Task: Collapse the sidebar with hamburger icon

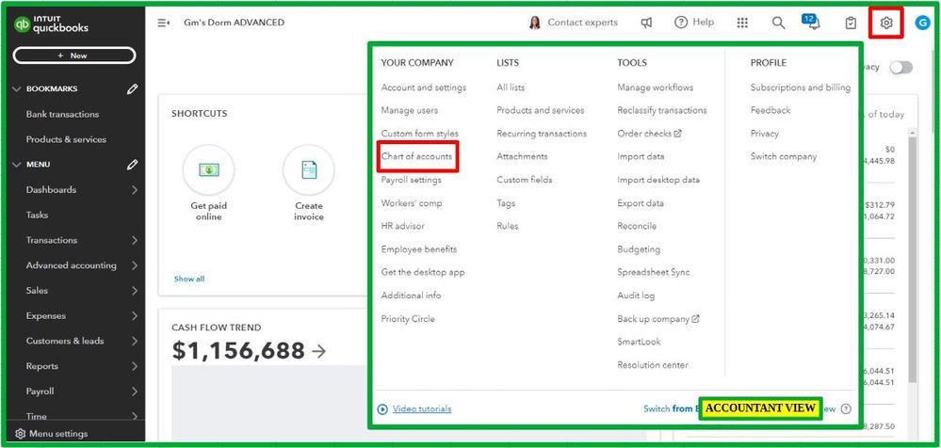Action: pyautogui.click(x=163, y=23)
